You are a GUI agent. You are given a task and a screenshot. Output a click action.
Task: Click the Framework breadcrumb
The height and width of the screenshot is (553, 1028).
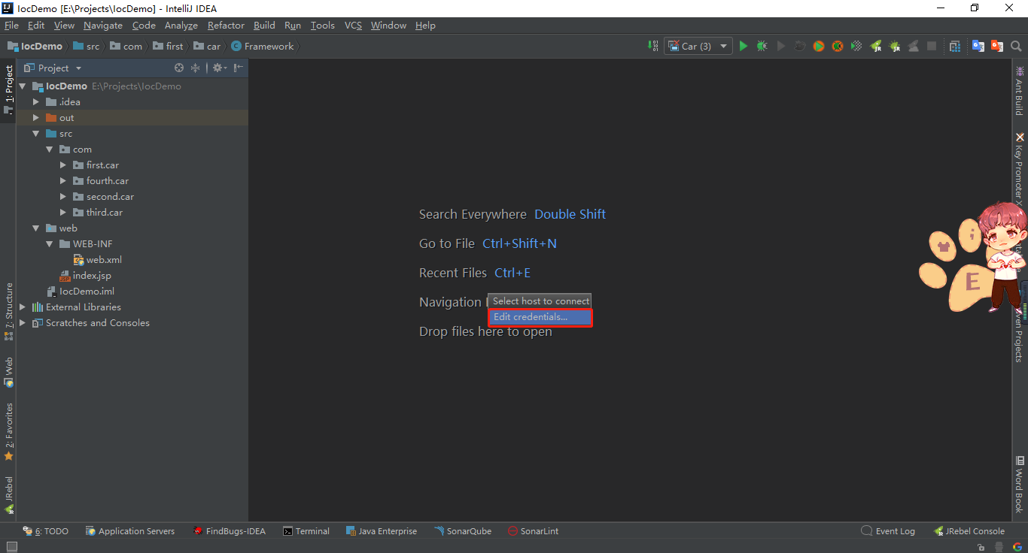263,46
